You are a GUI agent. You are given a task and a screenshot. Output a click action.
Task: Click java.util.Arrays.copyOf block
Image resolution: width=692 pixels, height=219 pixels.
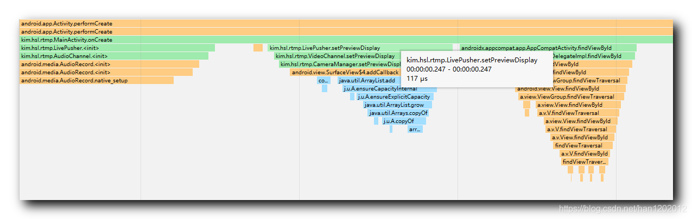click(x=398, y=113)
